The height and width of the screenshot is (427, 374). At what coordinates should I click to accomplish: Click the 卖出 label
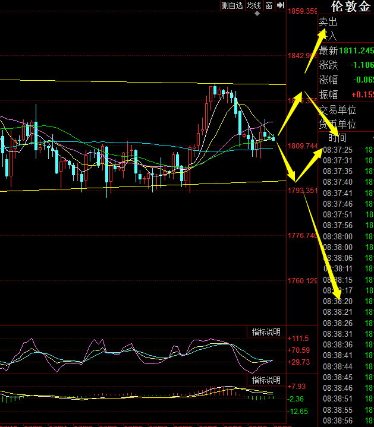(x=328, y=21)
